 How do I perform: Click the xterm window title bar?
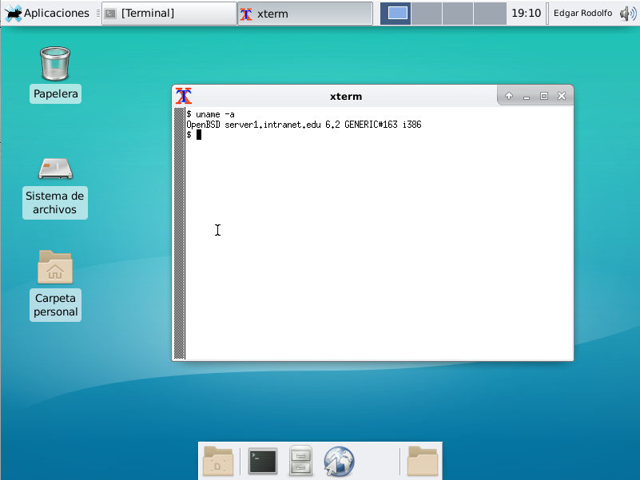coord(345,96)
